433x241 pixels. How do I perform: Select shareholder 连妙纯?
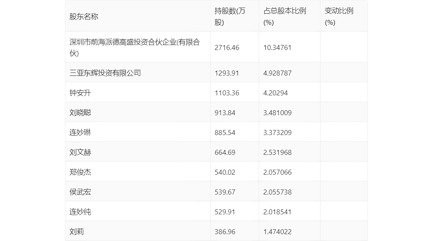(80, 212)
